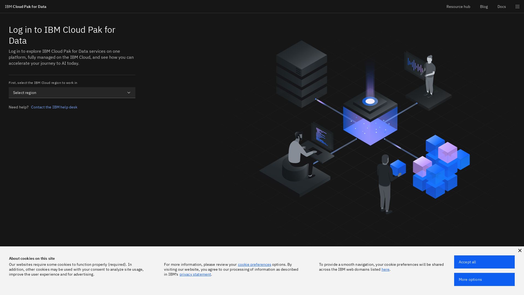Close the cookie banner with X
Viewport: 524px width, 295px height.
point(520,250)
